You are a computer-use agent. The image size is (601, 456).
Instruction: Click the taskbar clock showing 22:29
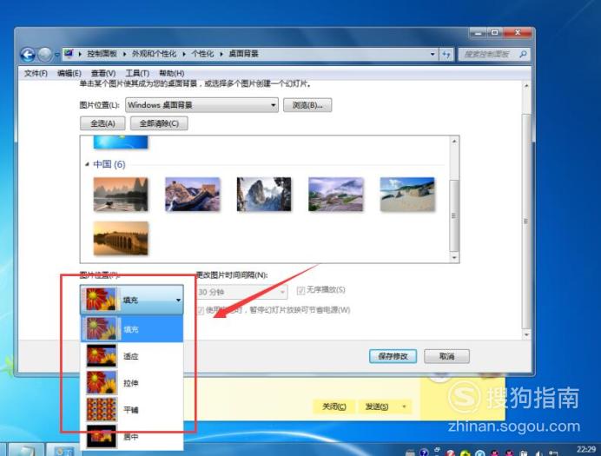click(586, 450)
